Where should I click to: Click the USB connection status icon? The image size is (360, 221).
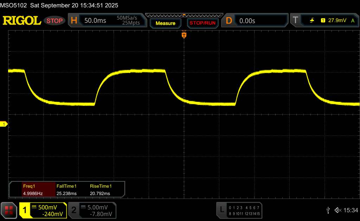(x=328, y=210)
